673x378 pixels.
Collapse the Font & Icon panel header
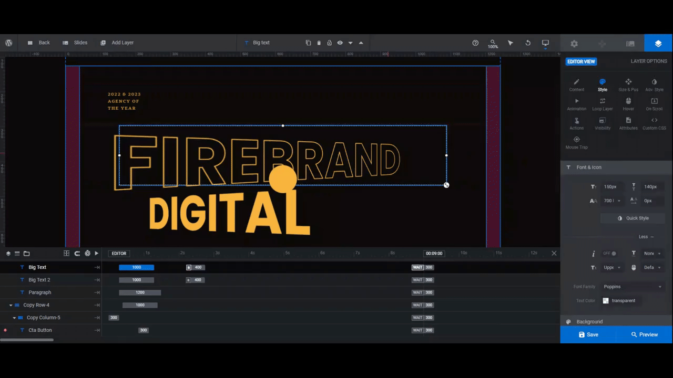(616, 167)
